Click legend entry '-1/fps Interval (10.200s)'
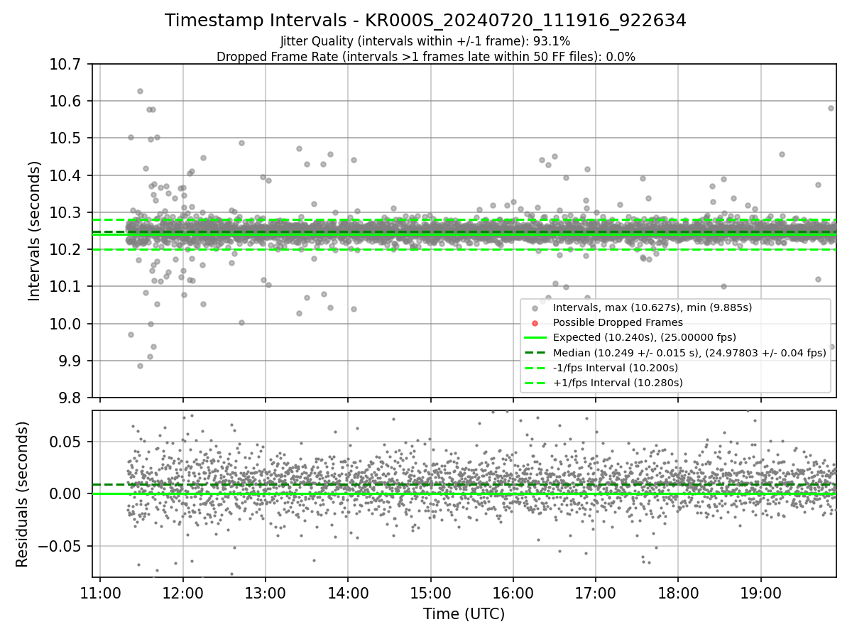 tap(616, 368)
